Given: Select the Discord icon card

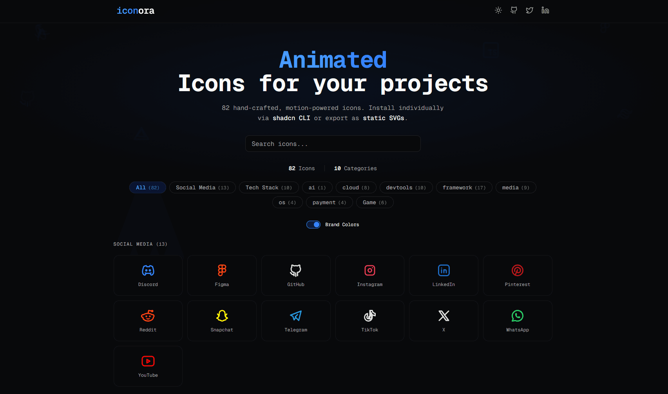Looking at the screenshot, I should tap(148, 275).
